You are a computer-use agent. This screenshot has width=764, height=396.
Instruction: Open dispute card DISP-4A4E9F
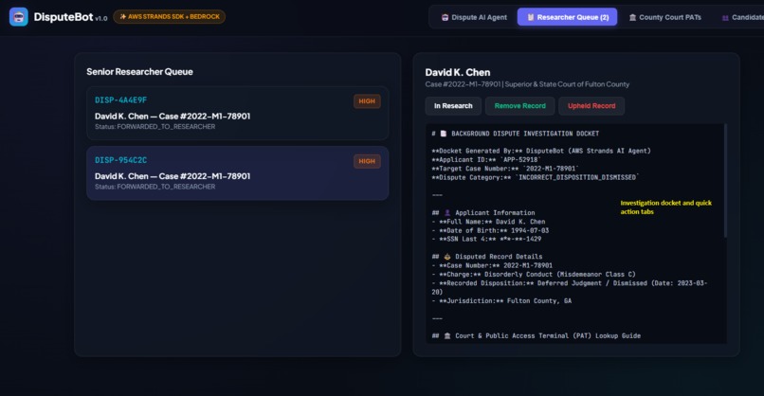(x=238, y=113)
